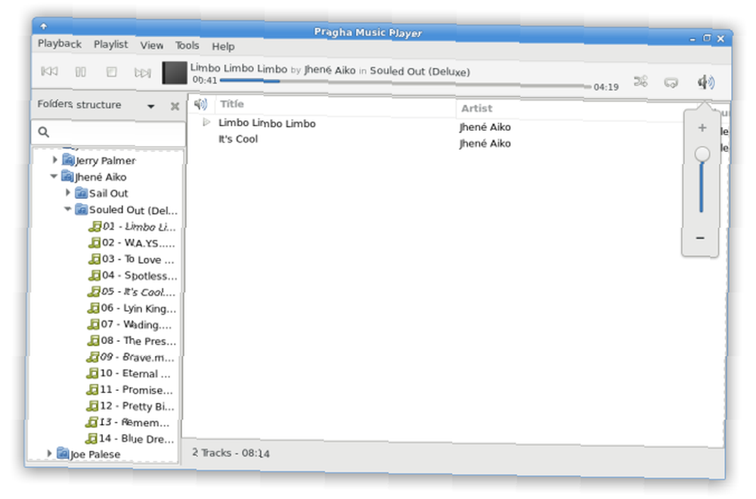Click the total duration 04:19 label

(606, 87)
